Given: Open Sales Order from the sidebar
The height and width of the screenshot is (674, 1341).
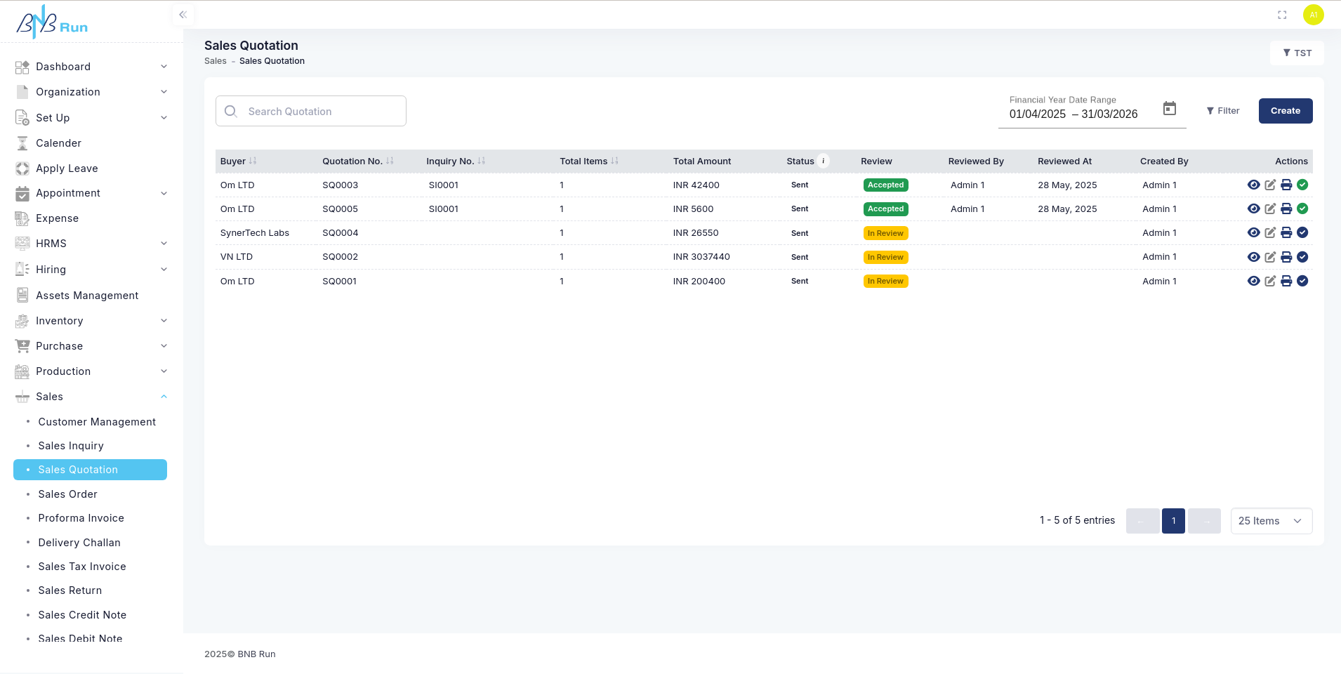Looking at the screenshot, I should coord(67,494).
